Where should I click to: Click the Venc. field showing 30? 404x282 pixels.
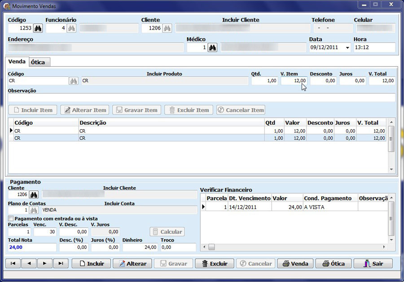45,232
